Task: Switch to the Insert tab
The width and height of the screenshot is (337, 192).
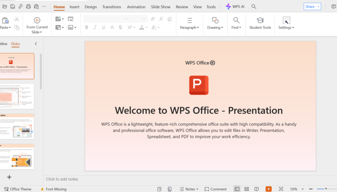Action: coord(74,7)
